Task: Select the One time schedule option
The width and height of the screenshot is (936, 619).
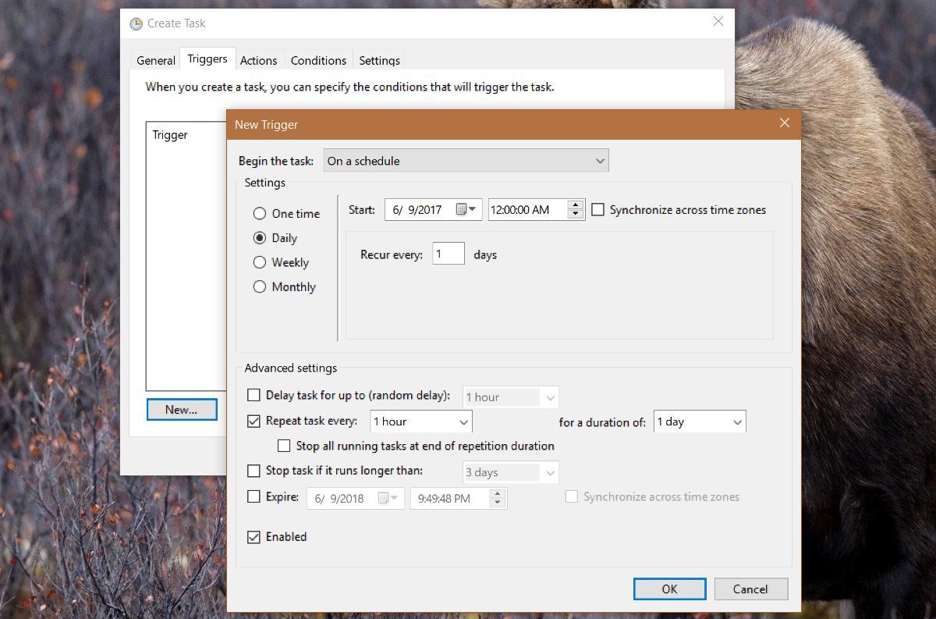Action: click(259, 213)
